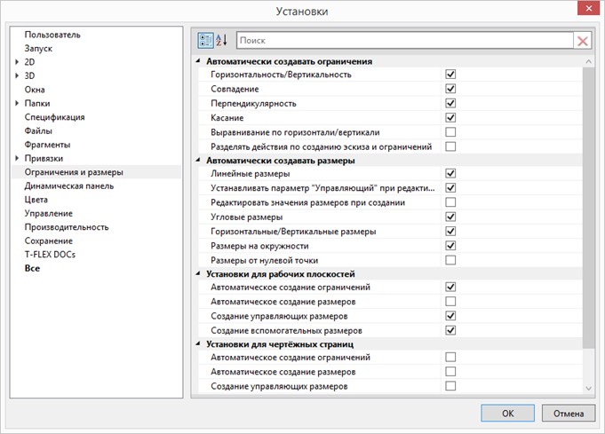This screenshot has width=605, height=434.
Task: Select Пользователь category
Action: click(52, 35)
